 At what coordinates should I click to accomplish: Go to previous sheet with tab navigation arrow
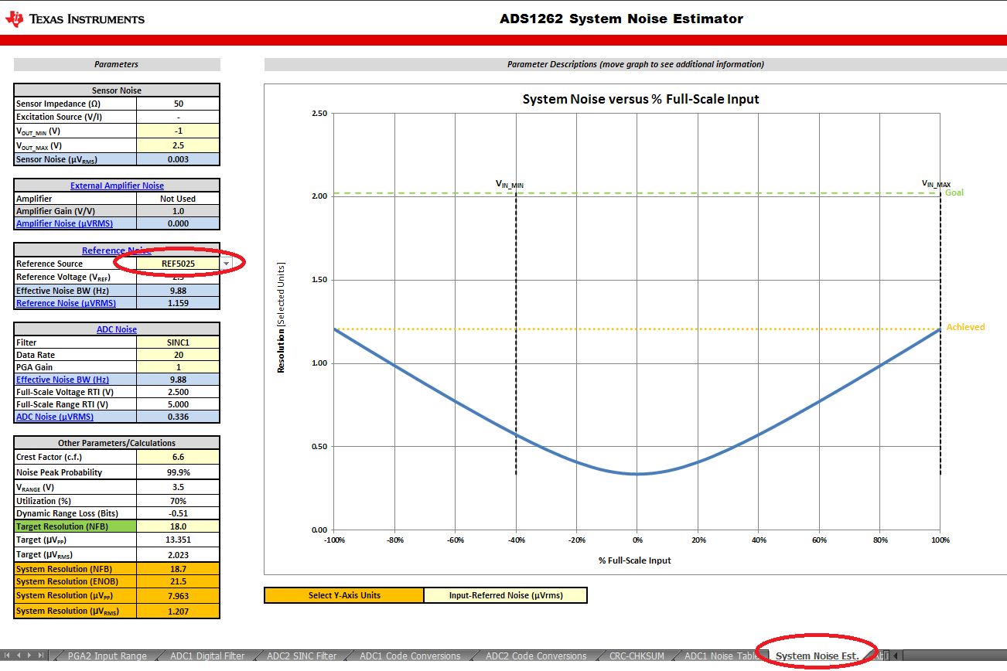click(x=19, y=656)
